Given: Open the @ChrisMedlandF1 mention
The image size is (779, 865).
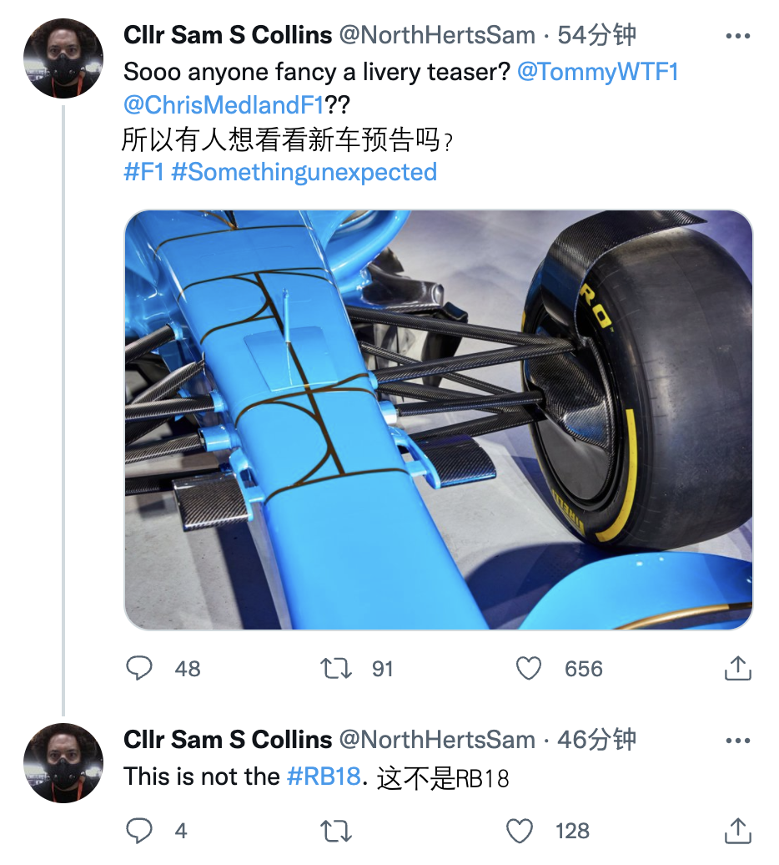Looking at the screenshot, I should pyautogui.click(x=224, y=105).
